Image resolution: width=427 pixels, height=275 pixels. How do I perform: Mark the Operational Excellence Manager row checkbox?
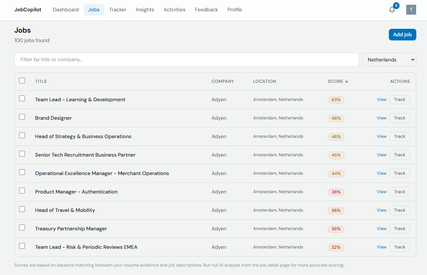(x=22, y=172)
